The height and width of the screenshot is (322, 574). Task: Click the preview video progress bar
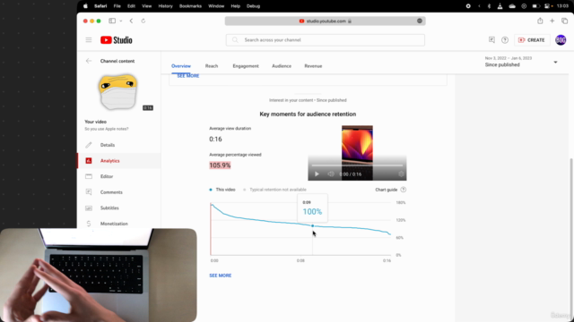tap(357, 165)
